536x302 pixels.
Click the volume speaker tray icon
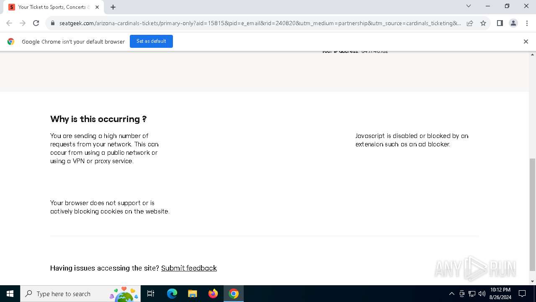(482, 294)
